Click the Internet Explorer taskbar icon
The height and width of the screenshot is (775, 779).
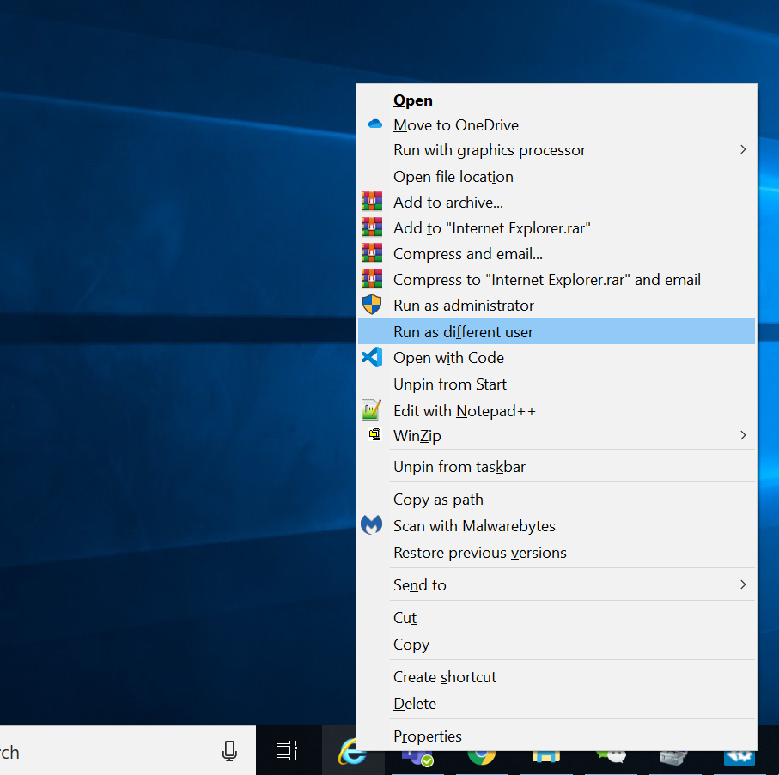[x=352, y=752]
